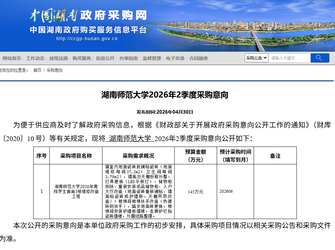335x250 pixels.
Task: Click the 寝室内地面瓷砖 requirements description cell
Action: pyautogui.click(x=138, y=191)
